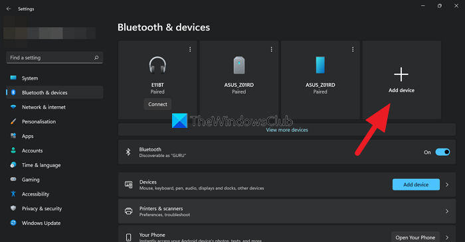Connect the E11BT headphones

(157, 104)
